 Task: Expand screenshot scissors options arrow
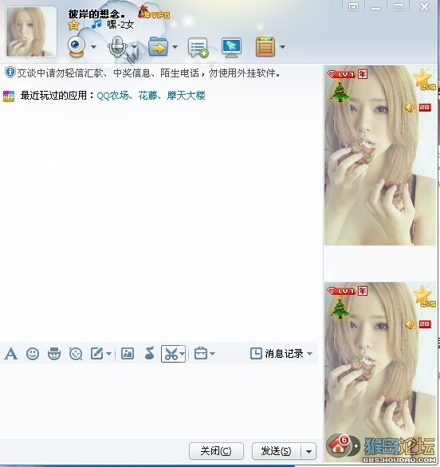coord(182,354)
